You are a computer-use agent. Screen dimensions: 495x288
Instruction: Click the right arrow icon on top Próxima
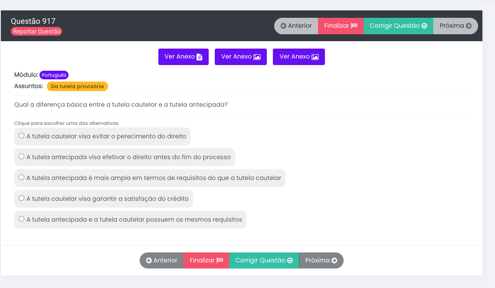(469, 26)
